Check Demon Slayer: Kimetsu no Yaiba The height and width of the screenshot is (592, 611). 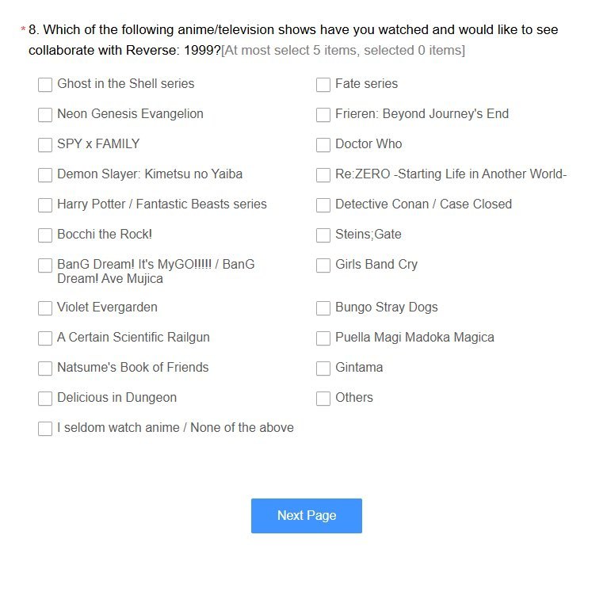click(x=45, y=175)
